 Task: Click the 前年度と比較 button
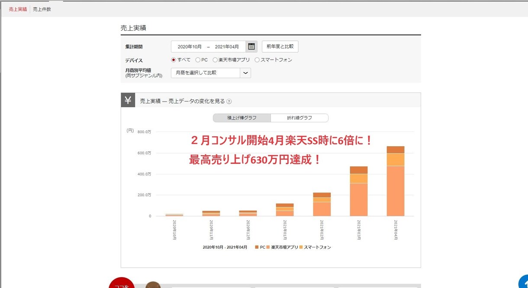(280, 47)
